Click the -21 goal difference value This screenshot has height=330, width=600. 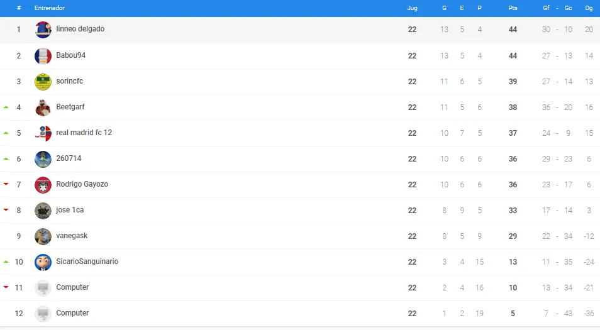pos(589,287)
